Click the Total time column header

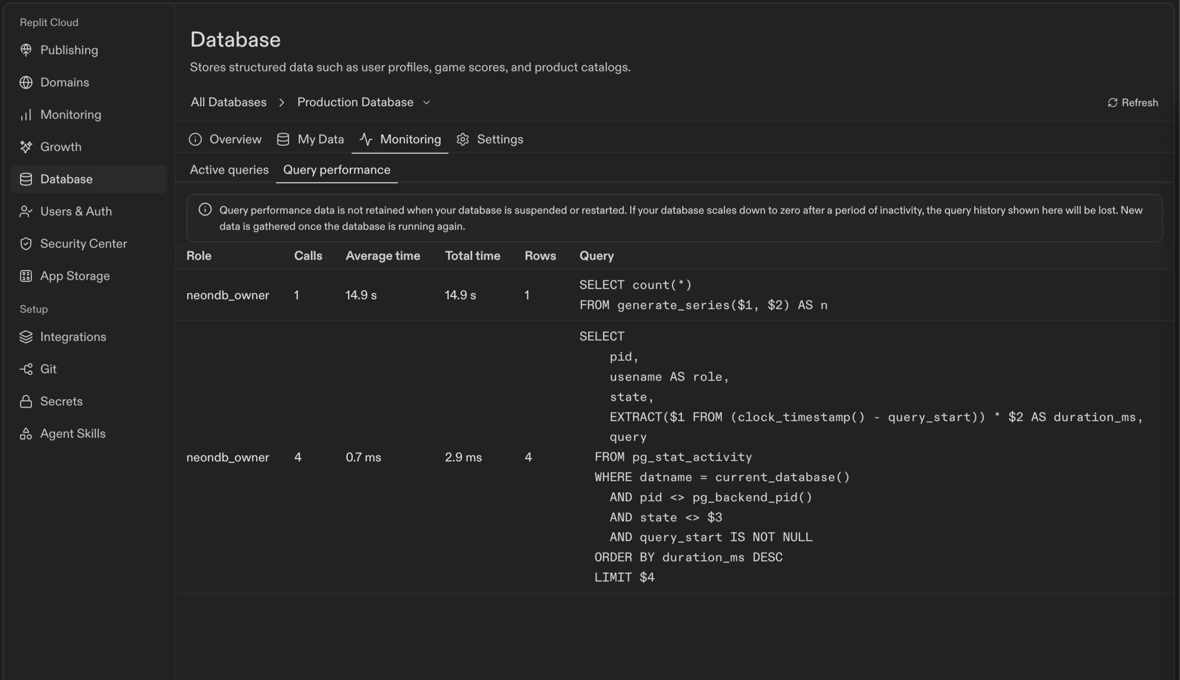[473, 256]
